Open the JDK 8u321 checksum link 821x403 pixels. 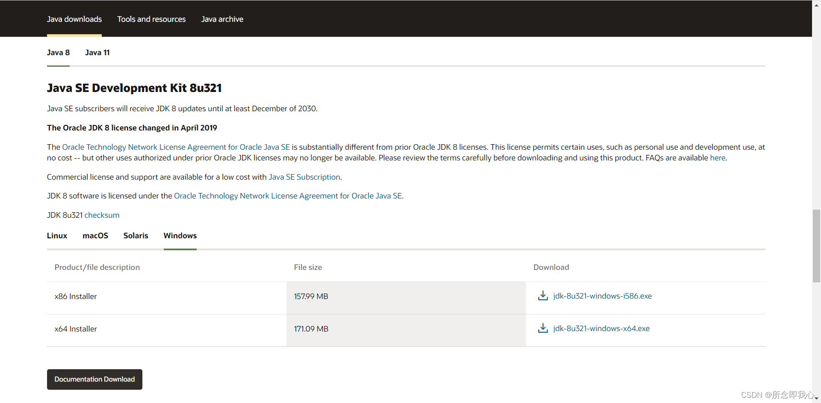(102, 215)
